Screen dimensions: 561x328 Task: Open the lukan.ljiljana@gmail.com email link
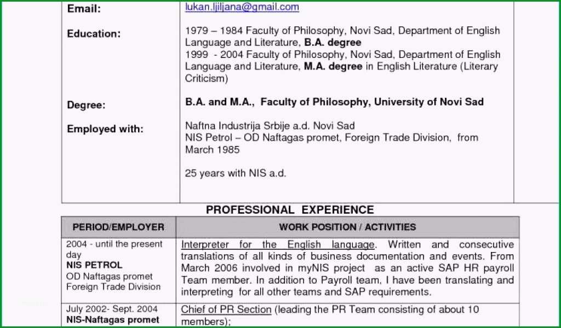[242, 7]
